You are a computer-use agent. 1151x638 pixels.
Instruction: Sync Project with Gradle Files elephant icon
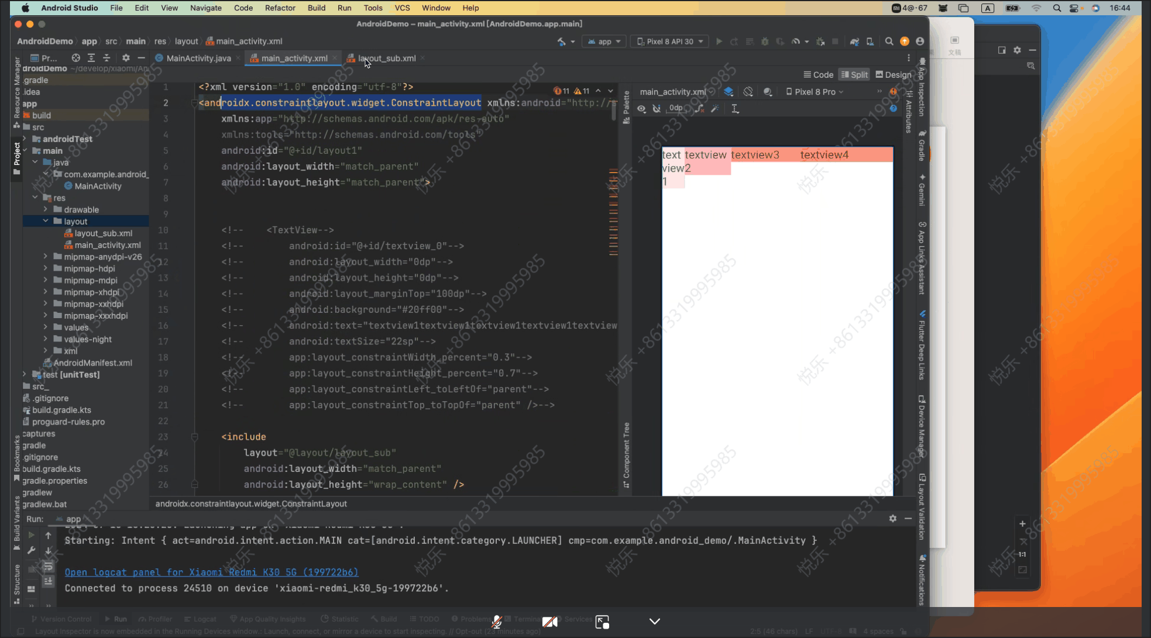click(855, 42)
